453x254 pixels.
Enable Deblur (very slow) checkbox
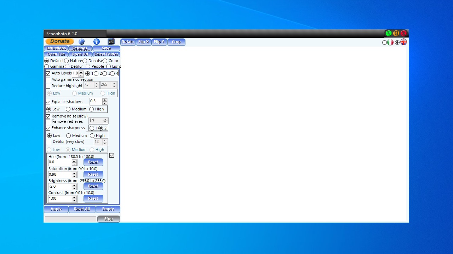pos(49,142)
